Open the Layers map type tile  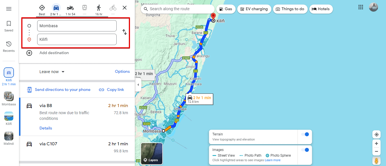pos(152,154)
